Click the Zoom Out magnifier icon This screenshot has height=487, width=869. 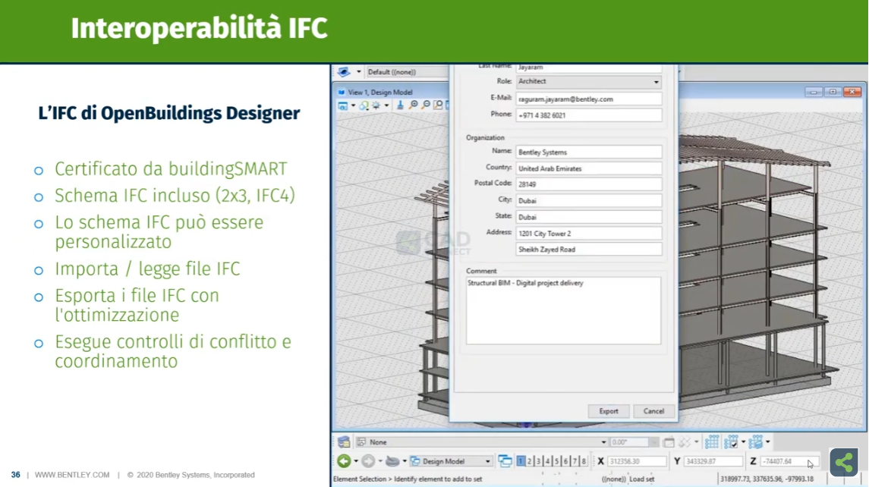coord(426,105)
